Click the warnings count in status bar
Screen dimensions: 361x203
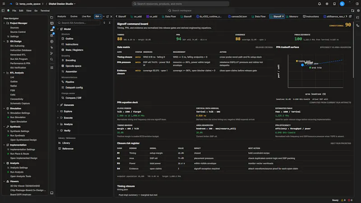(x=343, y=200)
